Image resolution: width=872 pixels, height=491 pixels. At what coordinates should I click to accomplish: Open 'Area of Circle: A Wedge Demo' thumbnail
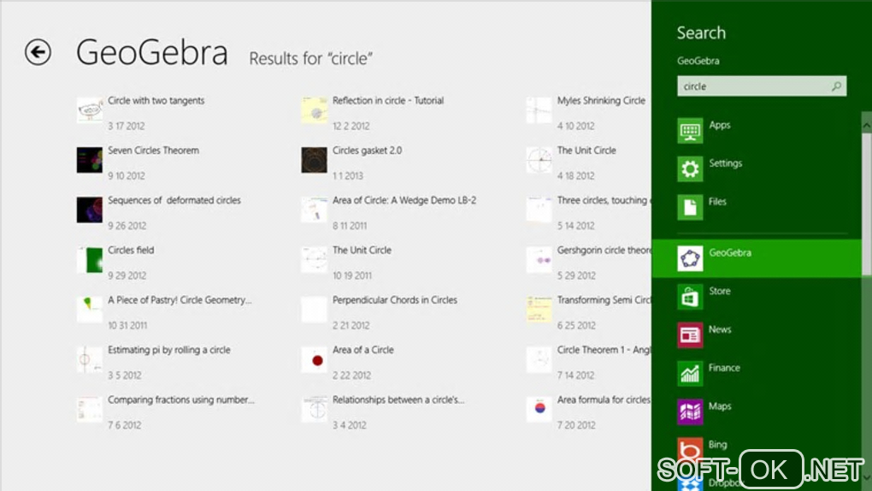click(315, 210)
